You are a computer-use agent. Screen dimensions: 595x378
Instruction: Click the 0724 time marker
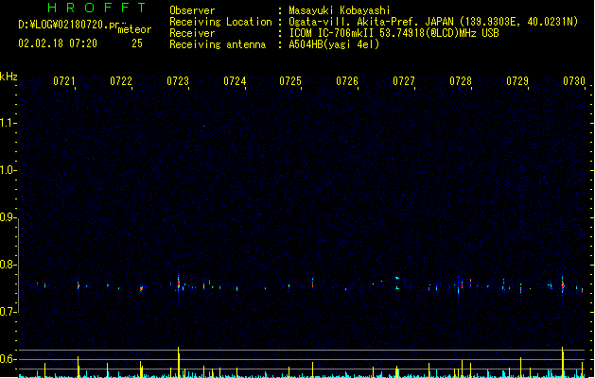pos(235,81)
